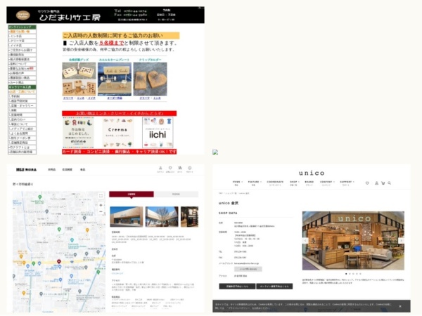Open the first MUJI header category link
This screenshot has height=316, width=422.
51,169
